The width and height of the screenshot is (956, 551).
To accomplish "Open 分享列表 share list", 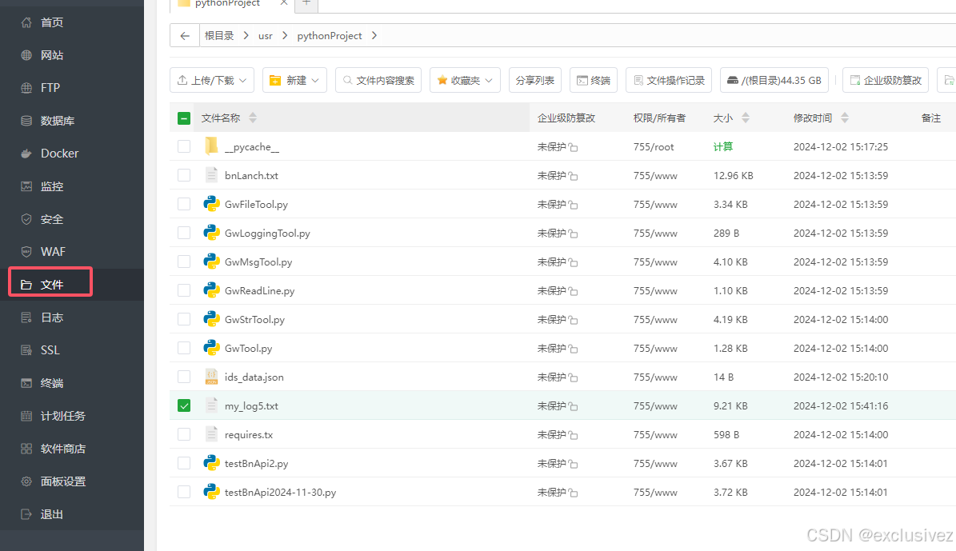I will [534, 80].
